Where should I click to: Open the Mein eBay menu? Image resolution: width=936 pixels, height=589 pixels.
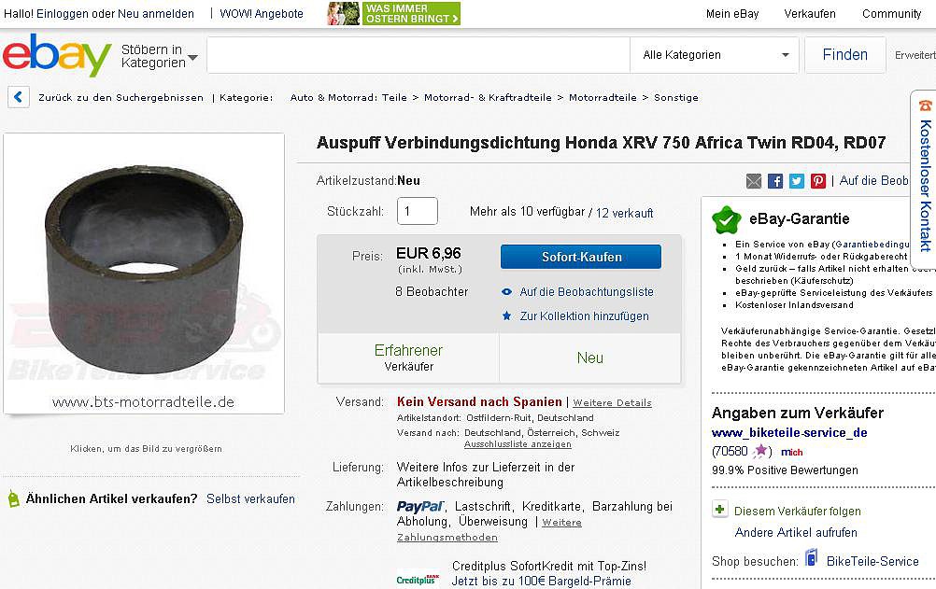[731, 14]
